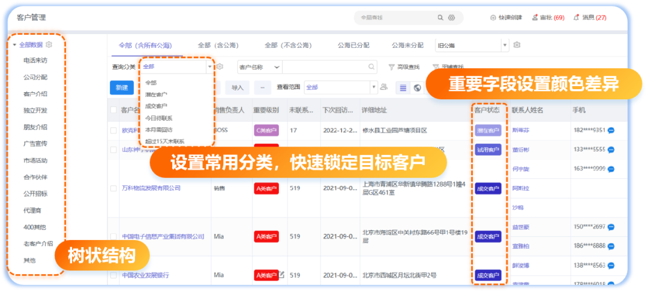Select 今日待联系 in the category list

(x=159, y=118)
